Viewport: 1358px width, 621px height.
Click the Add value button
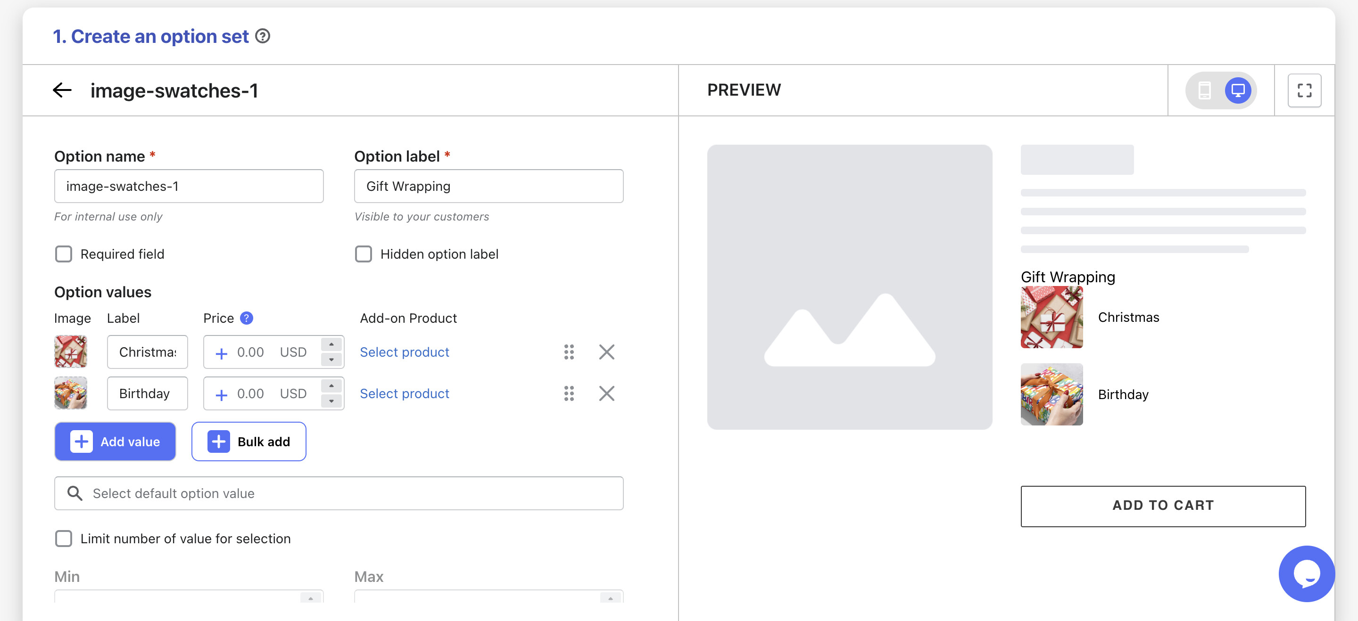115,441
